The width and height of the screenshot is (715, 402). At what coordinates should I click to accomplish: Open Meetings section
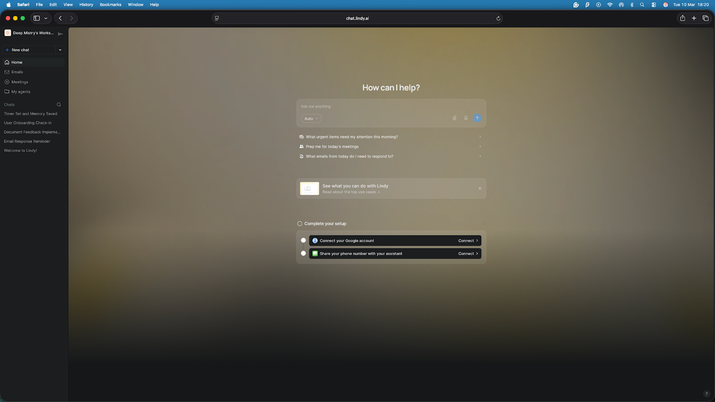pos(34,82)
